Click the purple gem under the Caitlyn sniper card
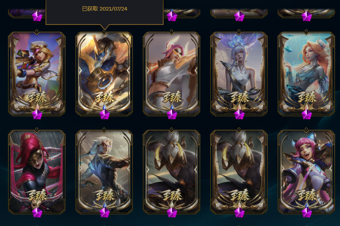Image resolution: width=340 pixels, height=226 pixels. click(37, 114)
